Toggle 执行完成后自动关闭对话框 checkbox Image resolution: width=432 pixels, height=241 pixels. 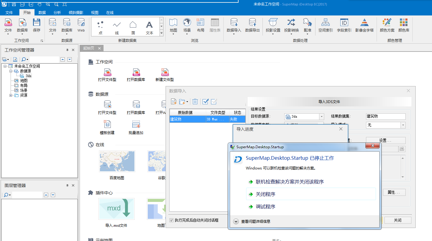(x=172, y=220)
